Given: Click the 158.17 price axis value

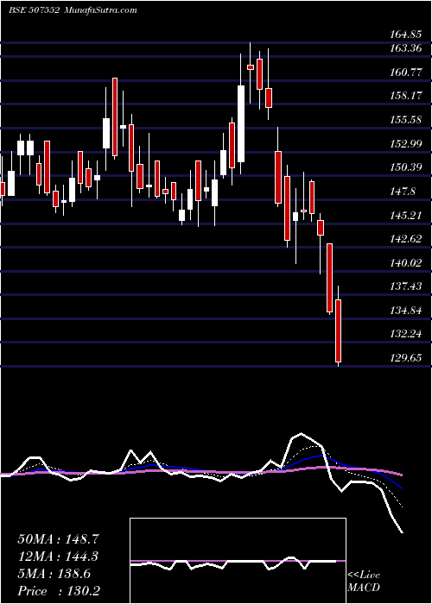Looking at the screenshot, I should (406, 96).
